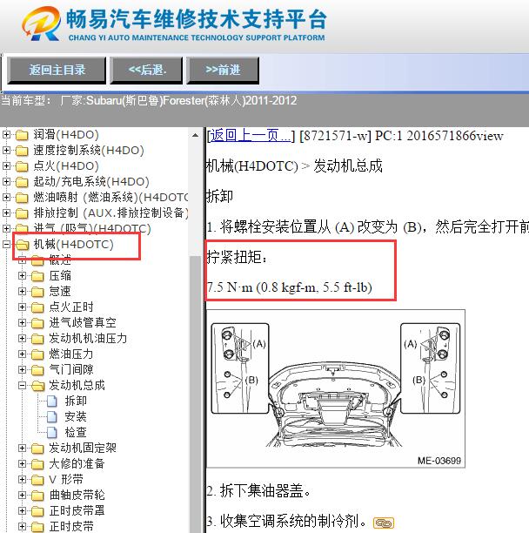Expand the 曲轴皮带轮 node
Screen dimensions: 529x533
click(22, 495)
